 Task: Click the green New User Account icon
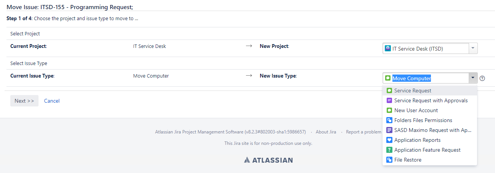click(389, 110)
